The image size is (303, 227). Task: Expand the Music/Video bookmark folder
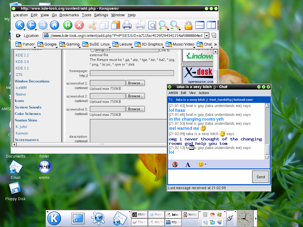(180, 44)
